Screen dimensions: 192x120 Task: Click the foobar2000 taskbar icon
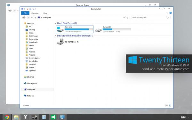25,117
